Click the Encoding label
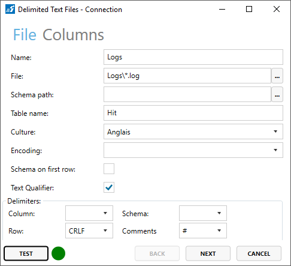The image size is (291, 266). coord(26,151)
